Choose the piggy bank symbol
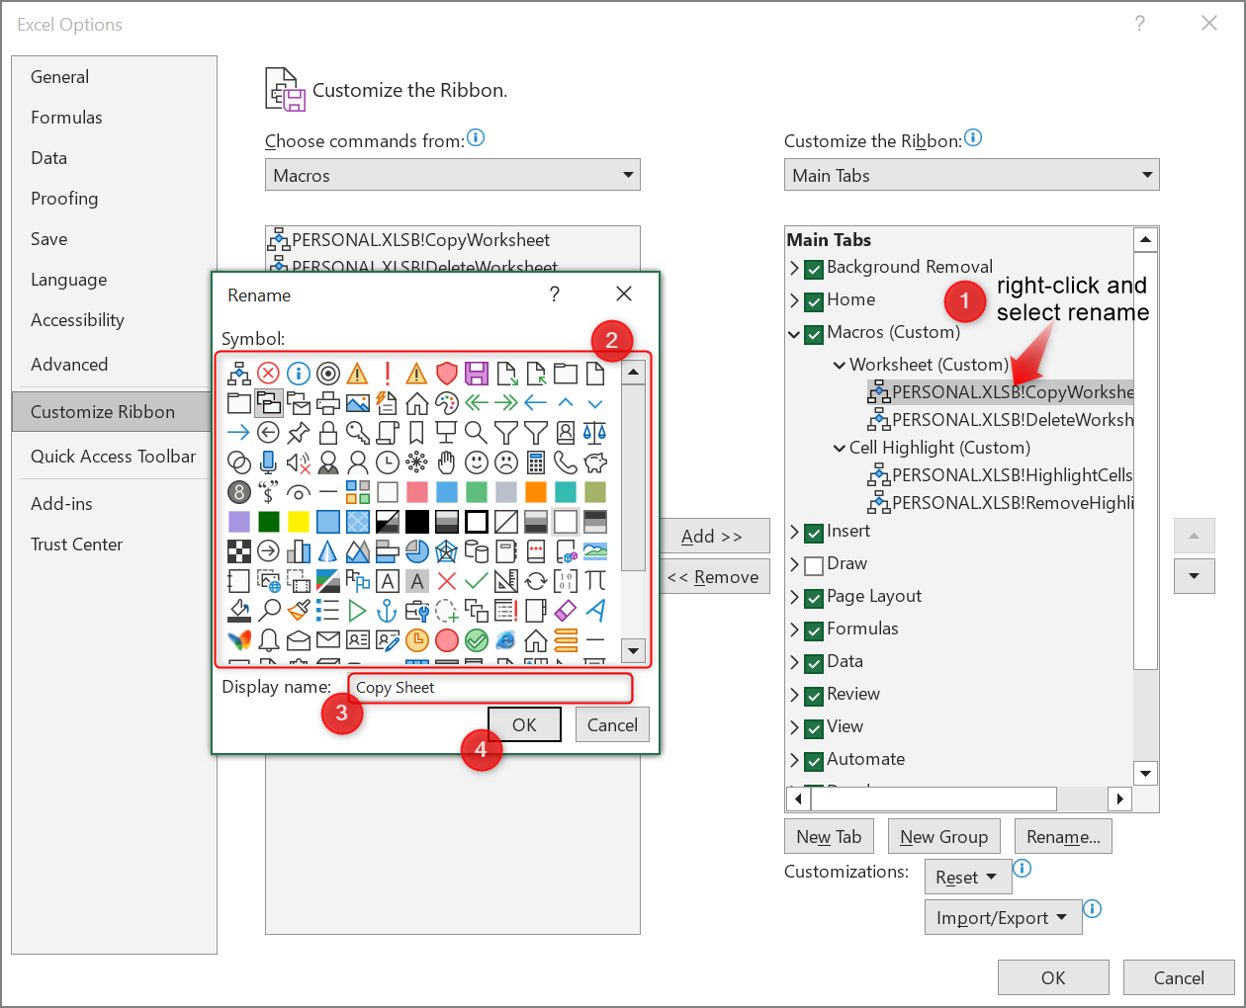The image size is (1246, 1008). (x=595, y=462)
